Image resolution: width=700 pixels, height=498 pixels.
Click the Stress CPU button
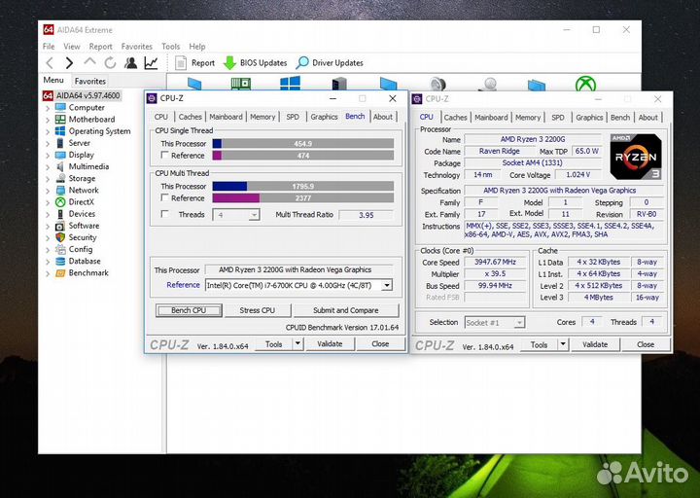tap(257, 310)
